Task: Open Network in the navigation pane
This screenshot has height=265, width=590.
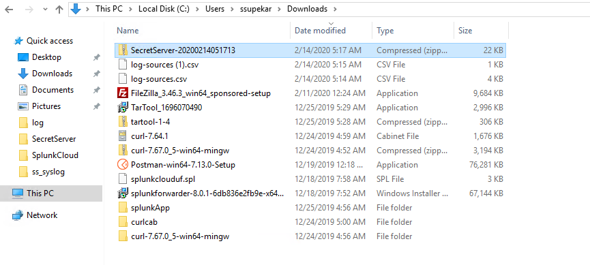Action: point(42,215)
